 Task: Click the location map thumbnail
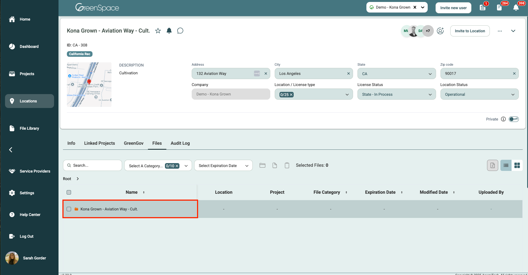click(x=89, y=85)
